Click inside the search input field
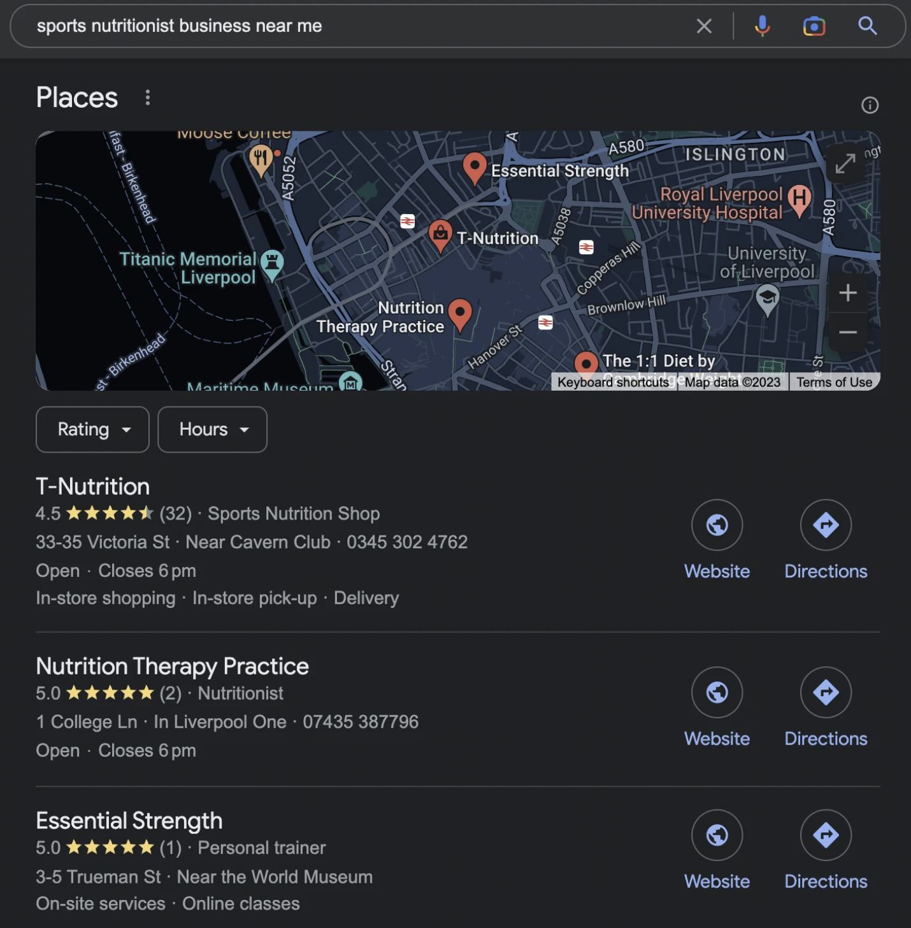 point(255,26)
